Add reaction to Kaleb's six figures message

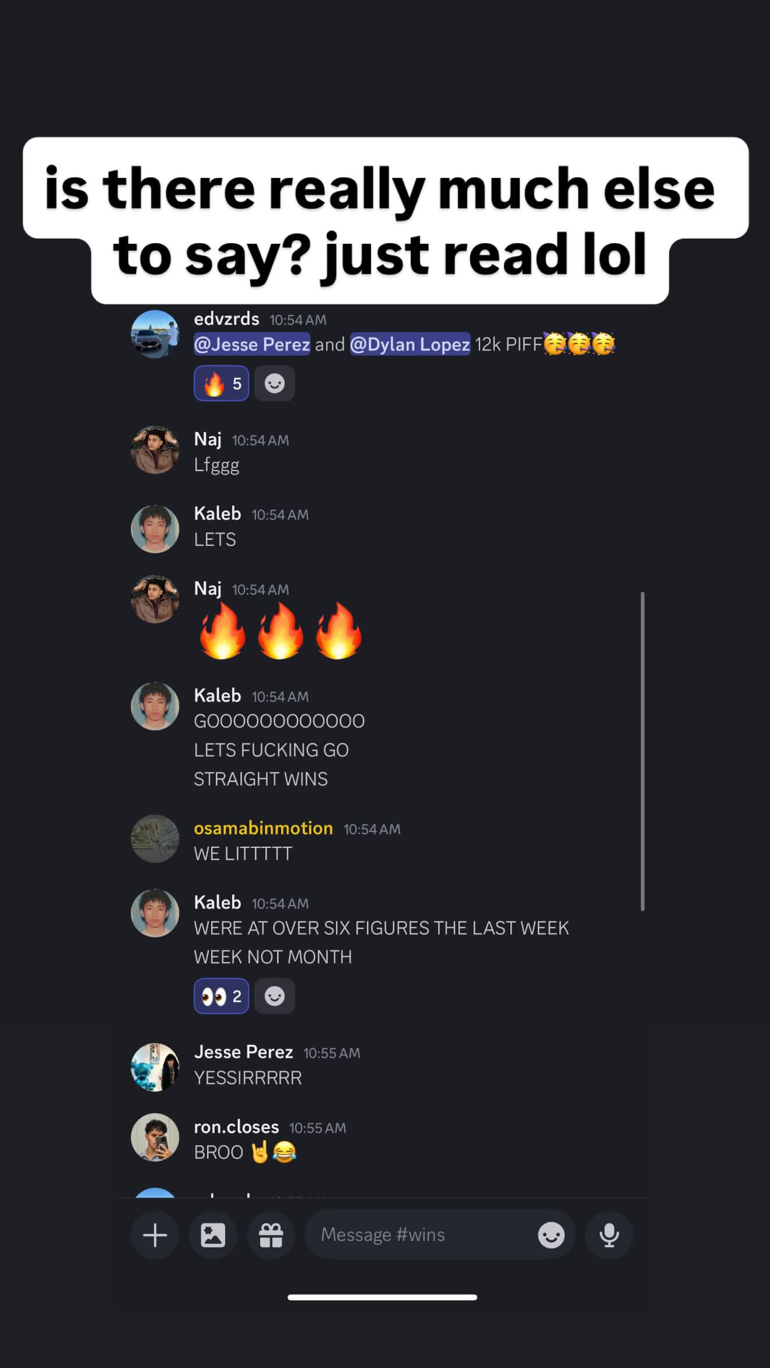pyautogui.click(x=275, y=996)
